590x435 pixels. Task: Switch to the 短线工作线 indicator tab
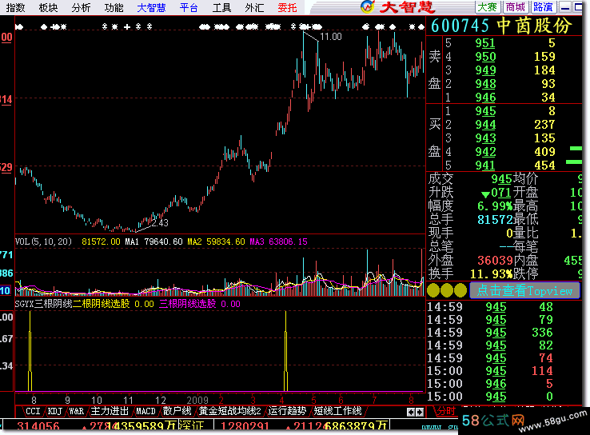tap(337, 411)
